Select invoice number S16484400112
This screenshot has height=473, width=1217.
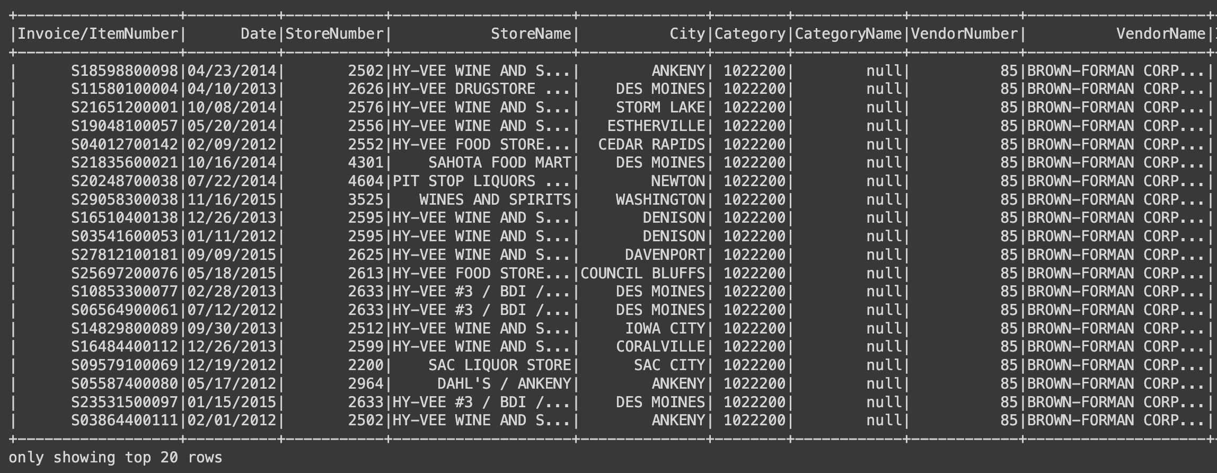125,347
